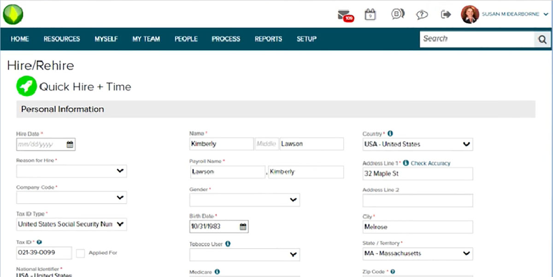Expand the Company Code dropdown
The image size is (553, 277).
coord(71,198)
